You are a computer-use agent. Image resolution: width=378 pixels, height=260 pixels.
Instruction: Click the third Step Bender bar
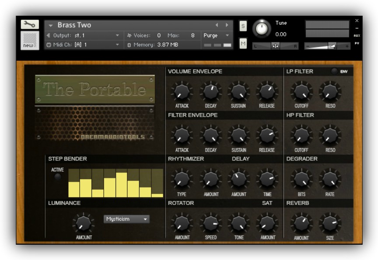tap(98, 193)
